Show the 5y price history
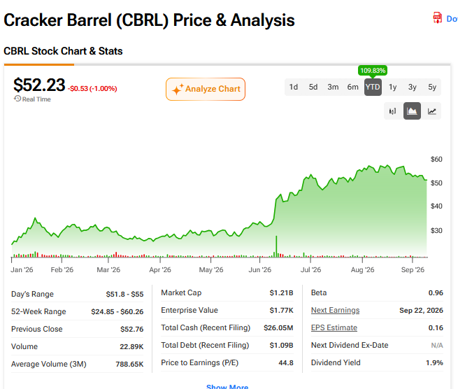 point(432,87)
